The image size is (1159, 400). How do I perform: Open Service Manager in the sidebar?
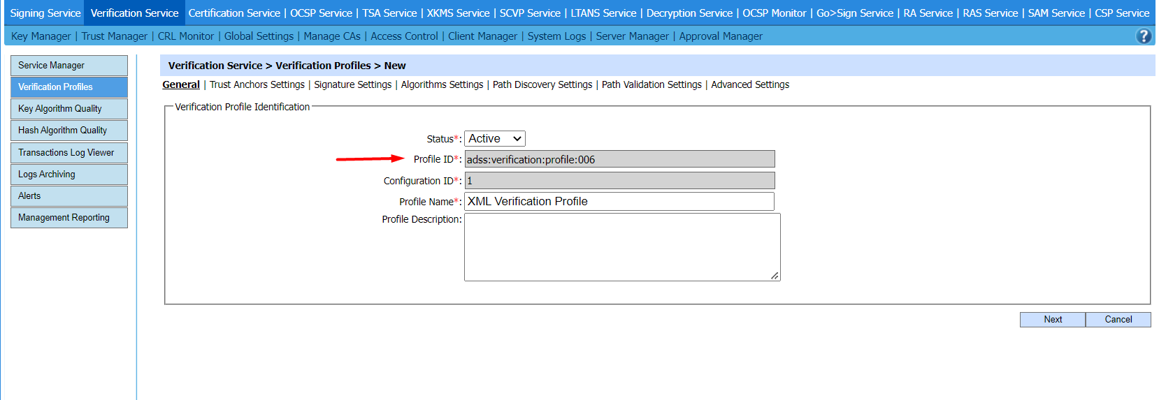(69, 66)
